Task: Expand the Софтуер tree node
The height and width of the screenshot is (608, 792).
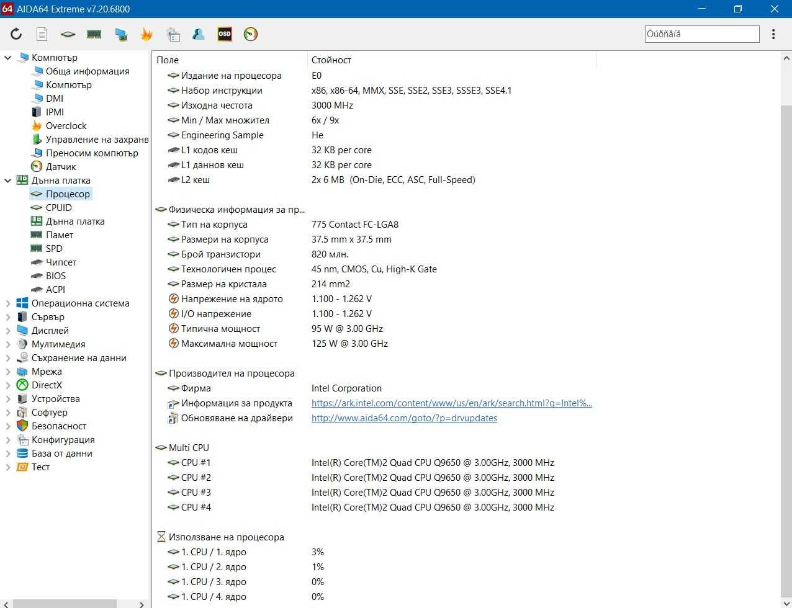Action: pos(8,413)
